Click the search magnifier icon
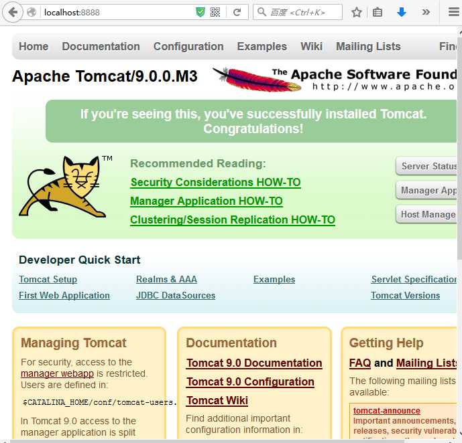462x443 pixels. coord(262,12)
